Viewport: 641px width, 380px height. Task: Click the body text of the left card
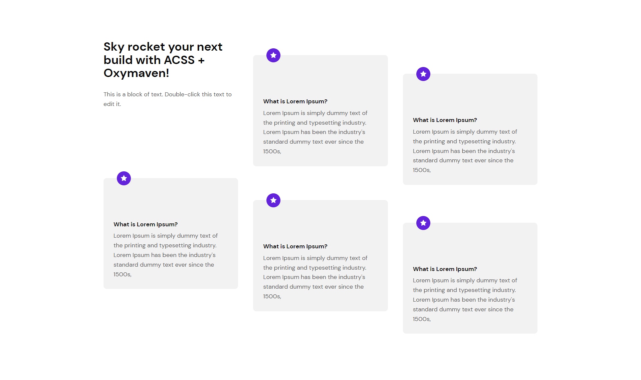(x=165, y=255)
